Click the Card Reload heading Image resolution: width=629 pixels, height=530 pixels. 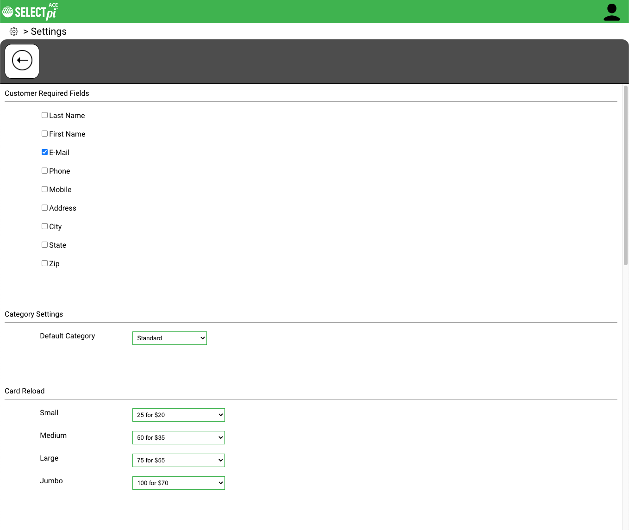coord(25,391)
